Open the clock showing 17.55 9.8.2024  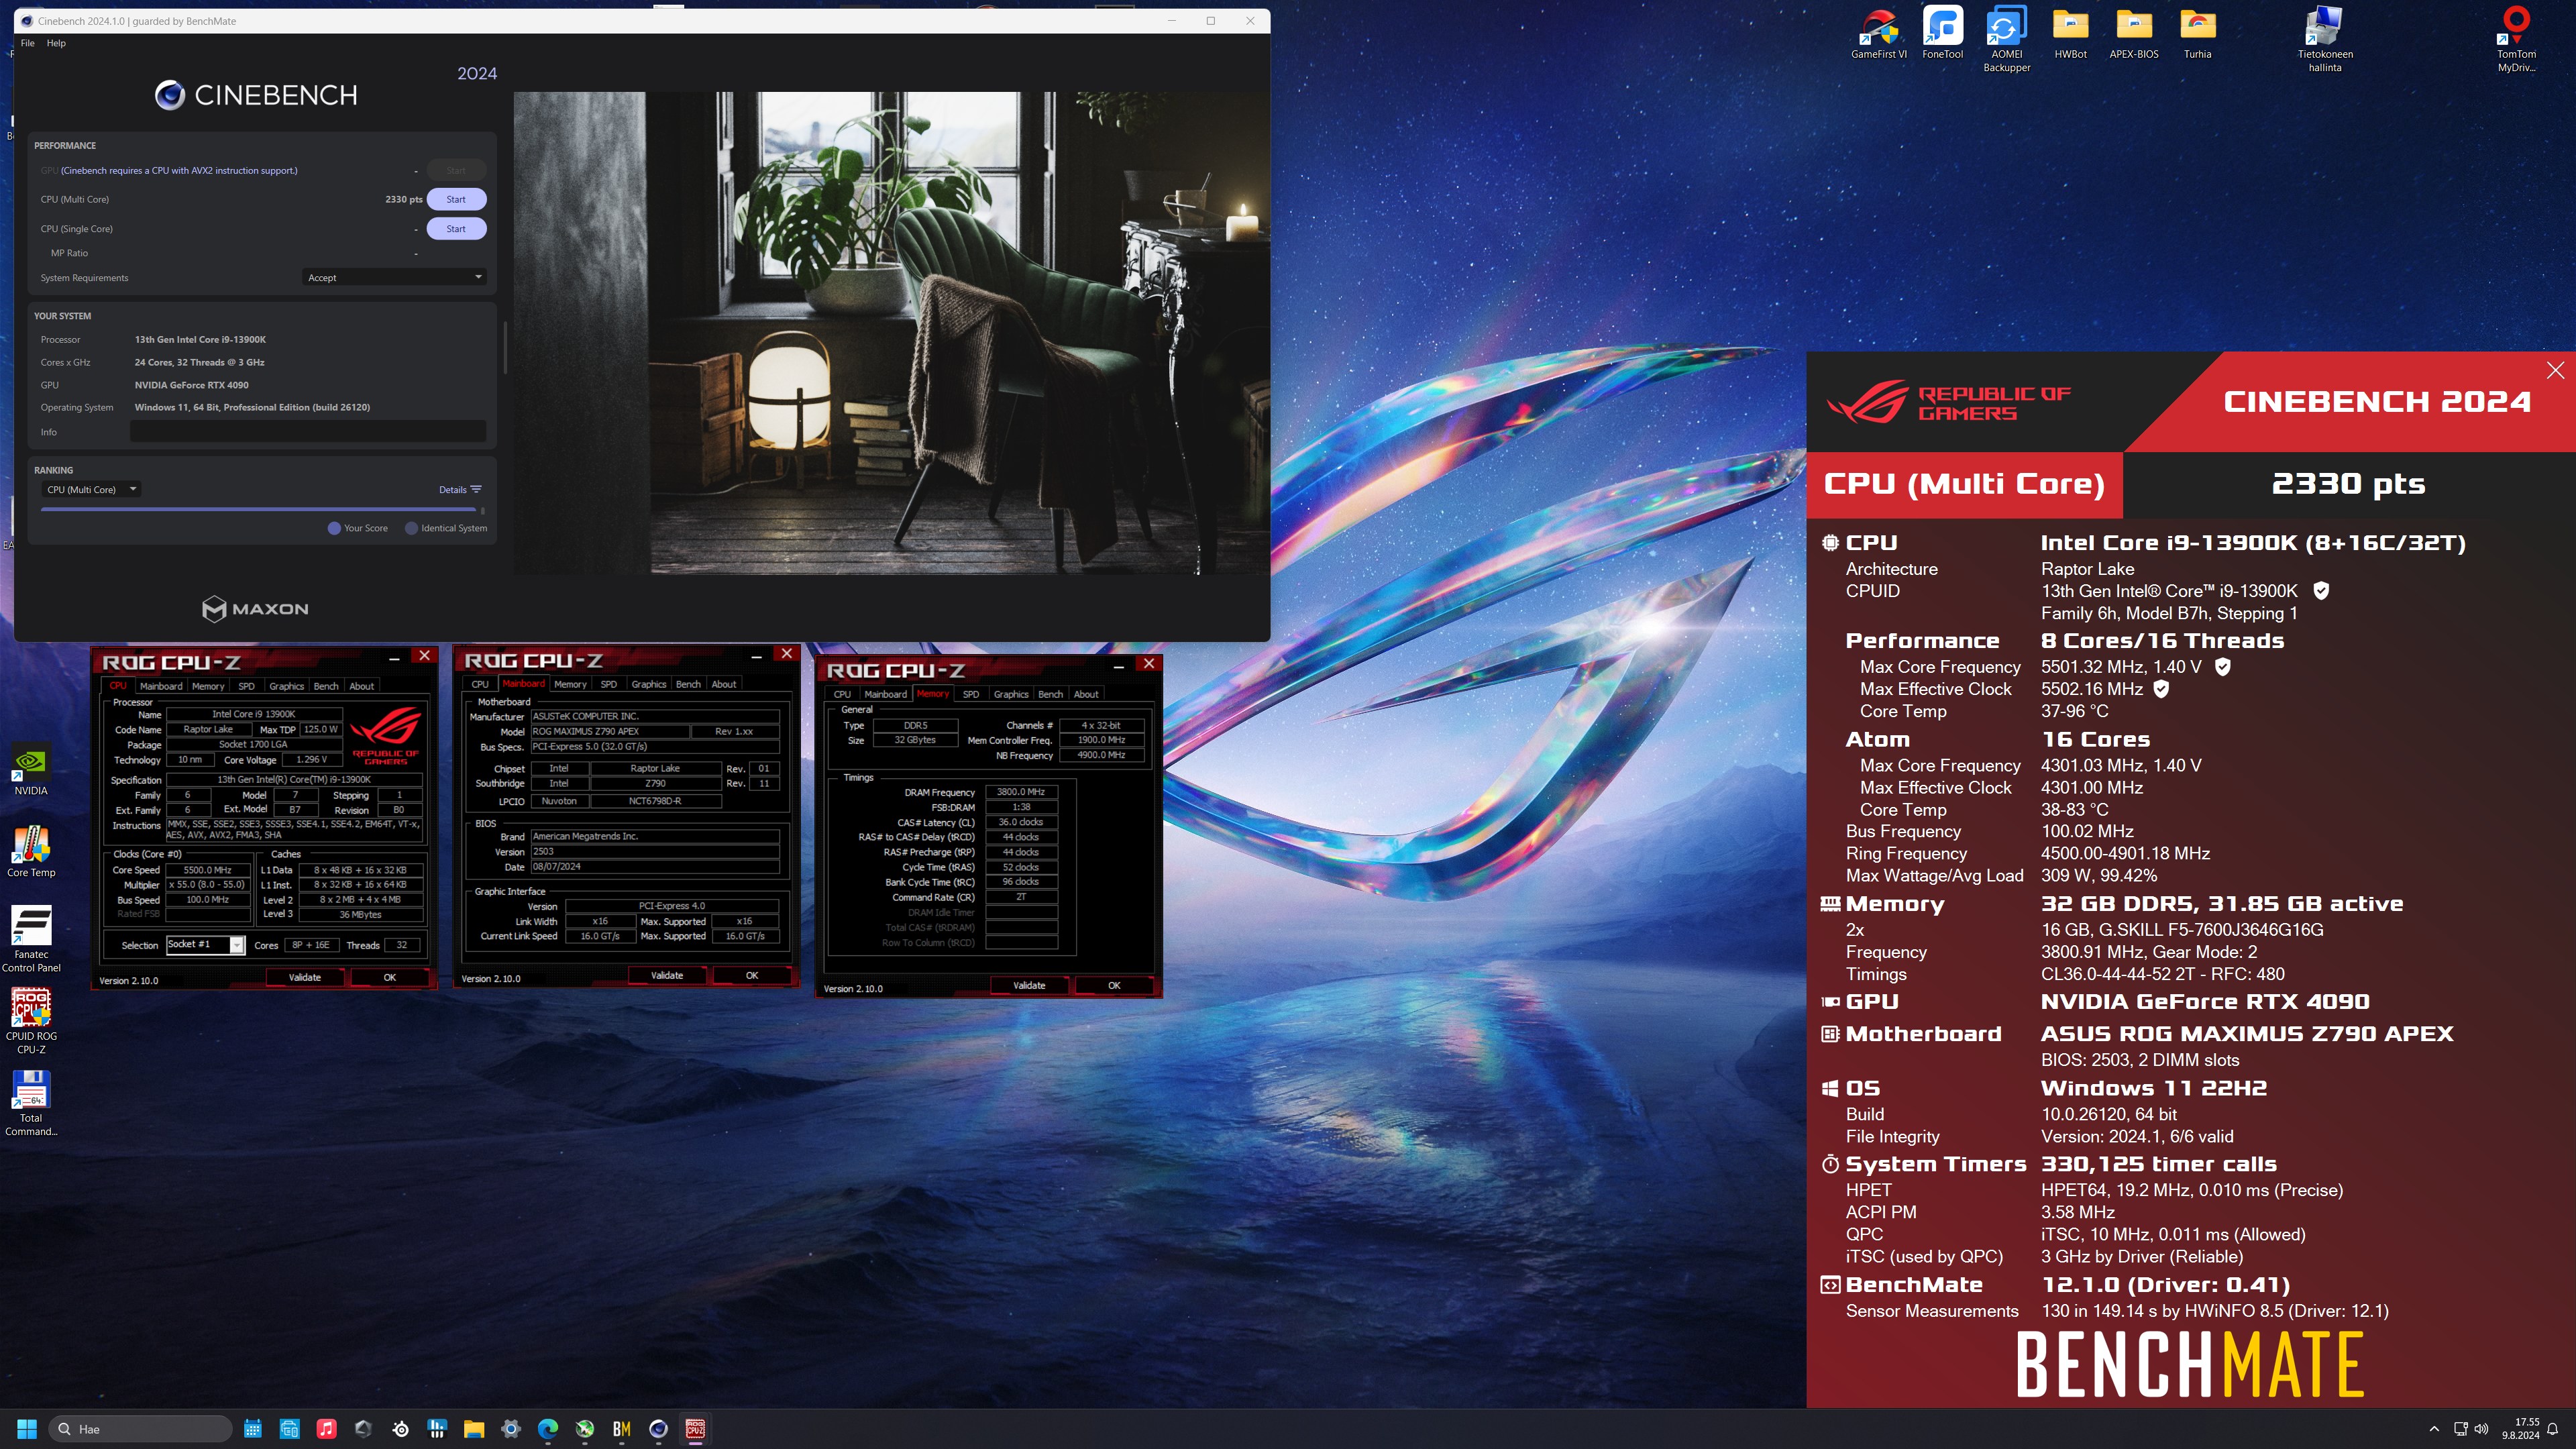point(2520,1429)
